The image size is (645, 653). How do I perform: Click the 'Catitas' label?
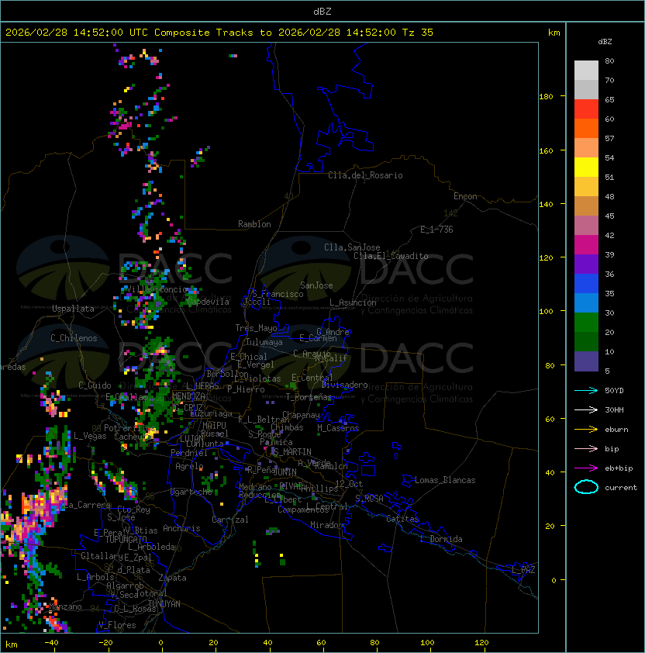[x=402, y=519]
